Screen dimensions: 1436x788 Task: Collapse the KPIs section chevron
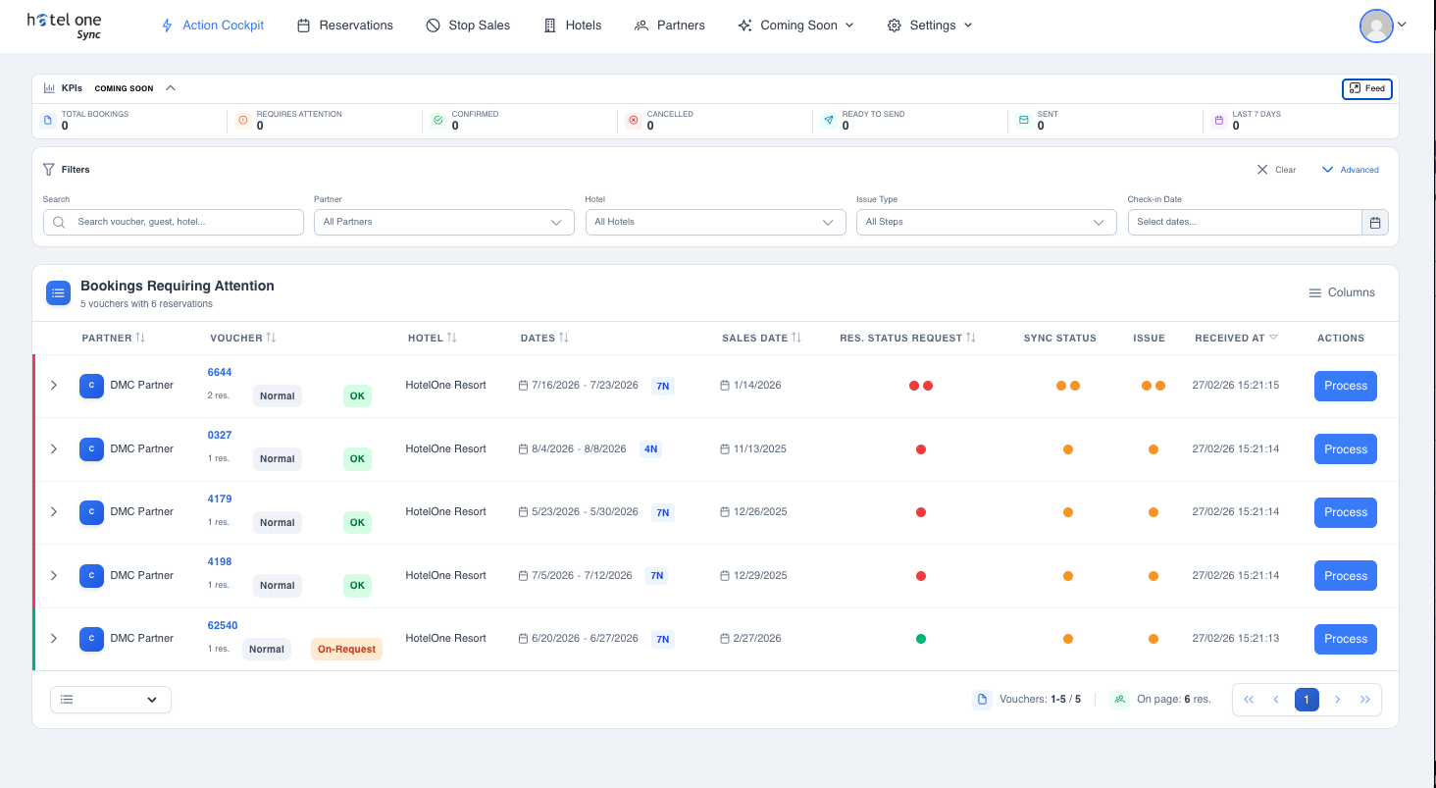point(170,87)
